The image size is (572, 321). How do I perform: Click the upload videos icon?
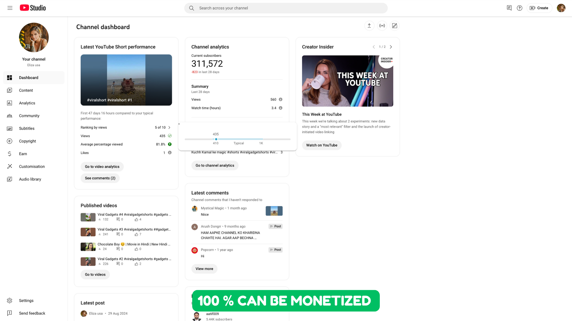[x=369, y=26]
